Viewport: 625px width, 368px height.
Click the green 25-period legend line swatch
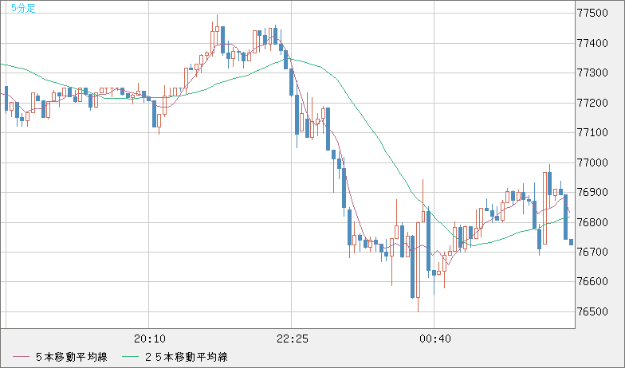tap(130, 357)
